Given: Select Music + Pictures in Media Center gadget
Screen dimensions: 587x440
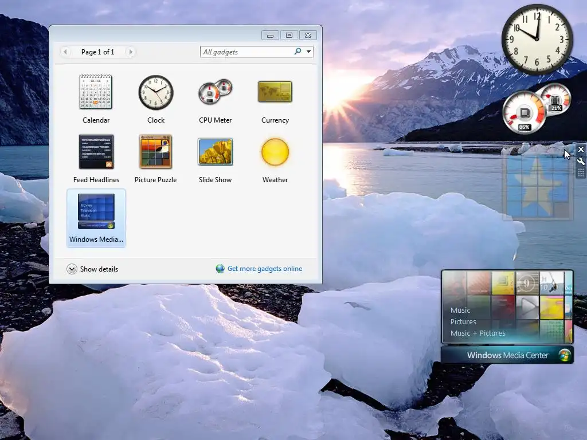Looking at the screenshot, I should [x=478, y=333].
